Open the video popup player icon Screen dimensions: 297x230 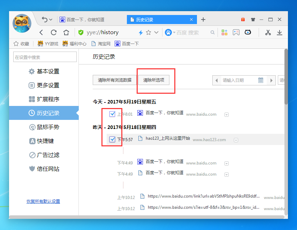coord(247,32)
